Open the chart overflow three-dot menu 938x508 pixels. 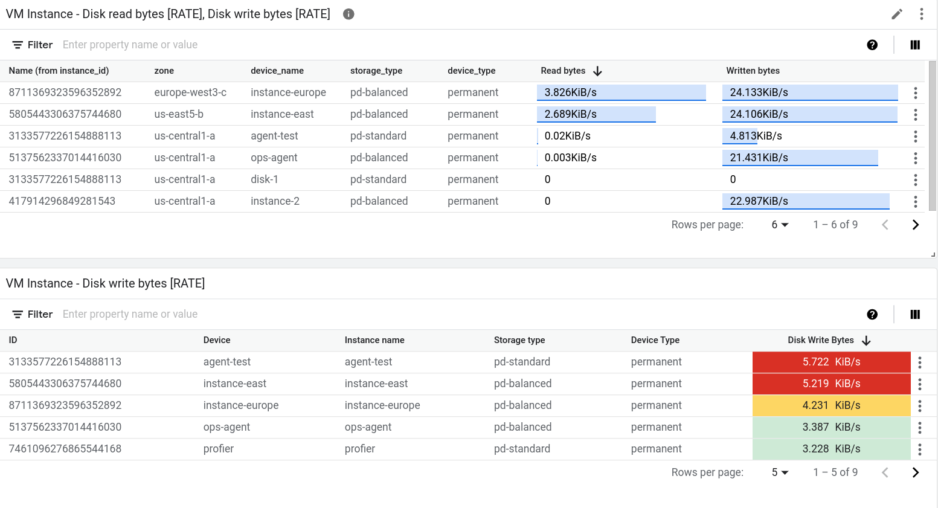click(x=921, y=14)
